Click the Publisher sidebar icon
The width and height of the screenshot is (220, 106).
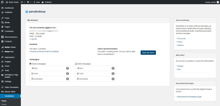(2, 12)
